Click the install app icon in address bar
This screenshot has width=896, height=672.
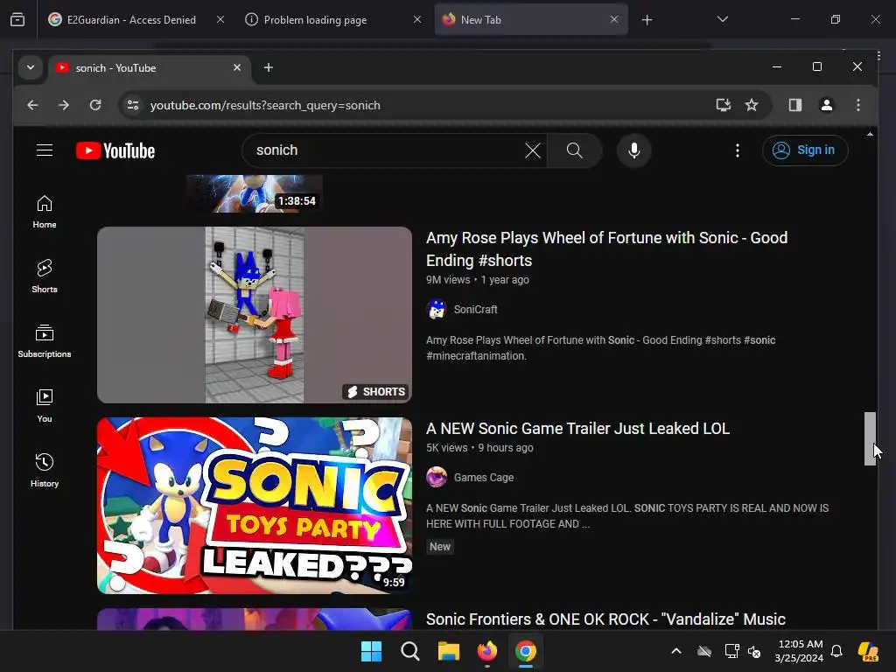tap(724, 105)
